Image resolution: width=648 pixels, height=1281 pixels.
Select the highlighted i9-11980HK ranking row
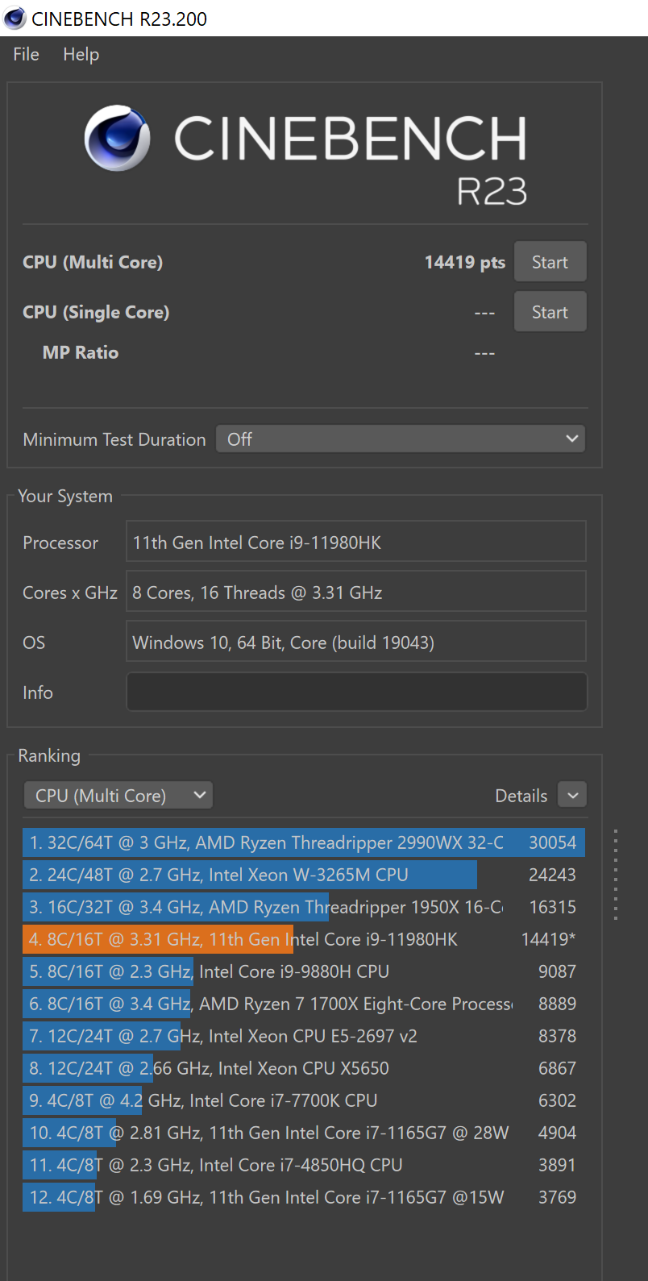click(304, 939)
